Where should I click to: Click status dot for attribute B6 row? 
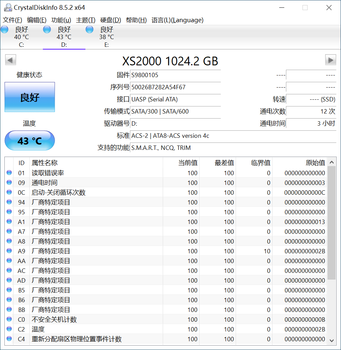tap(9, 299)
